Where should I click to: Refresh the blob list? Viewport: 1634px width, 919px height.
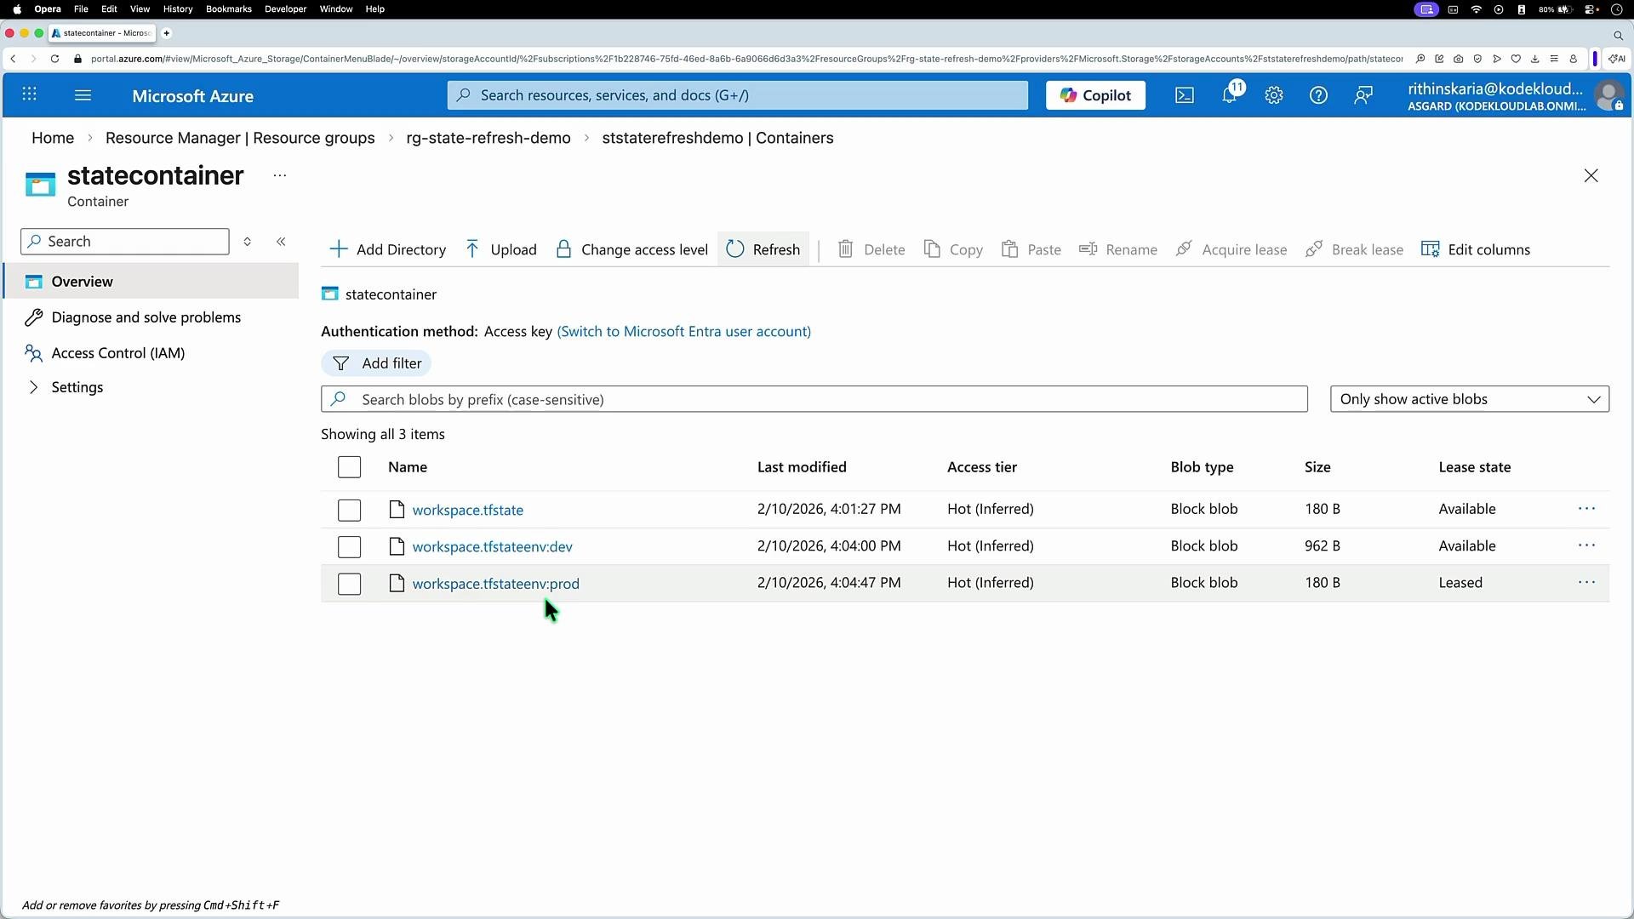763,249
